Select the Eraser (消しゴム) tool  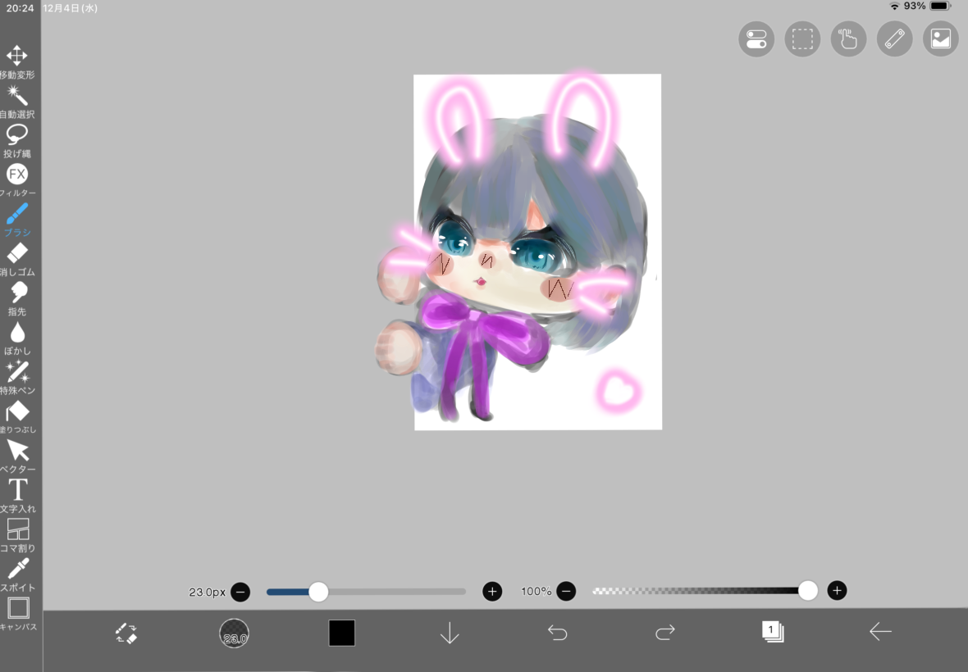17,254
